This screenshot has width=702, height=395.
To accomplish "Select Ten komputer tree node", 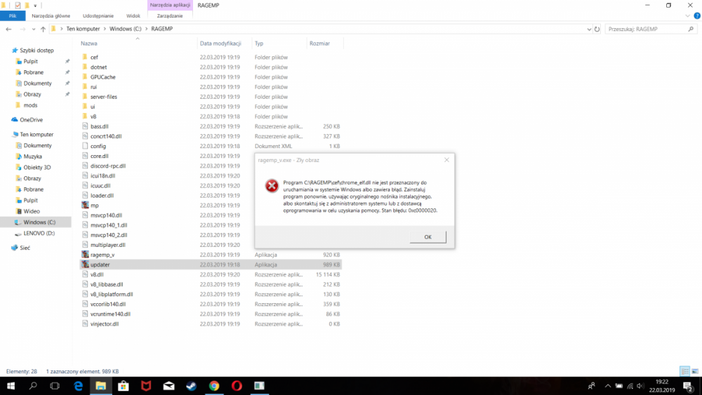I will pos(37,134).
